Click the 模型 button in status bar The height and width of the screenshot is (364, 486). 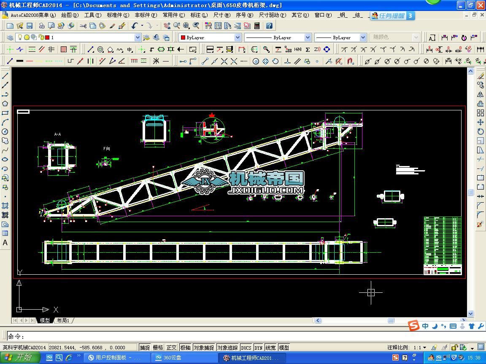(284, 348)
